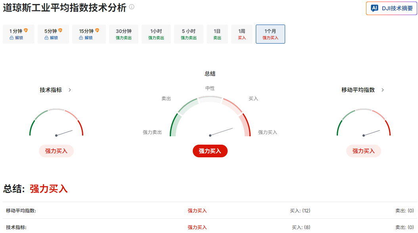Click the lock icon on the 5分钟 tab
This screenshot has height=233, width=418.
[x=46, y=38]
